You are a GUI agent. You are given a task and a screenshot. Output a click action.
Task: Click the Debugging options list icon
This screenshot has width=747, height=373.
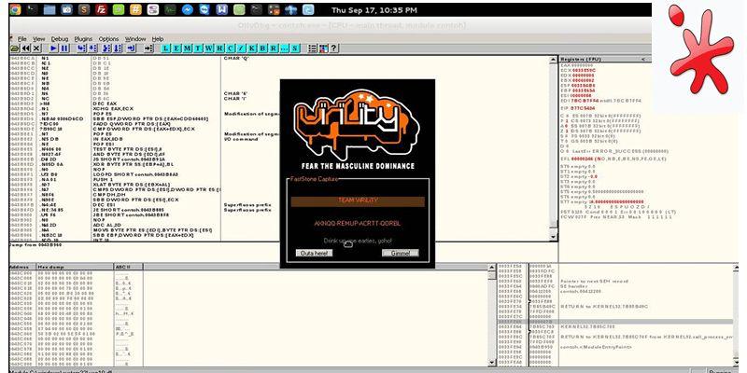313,48
